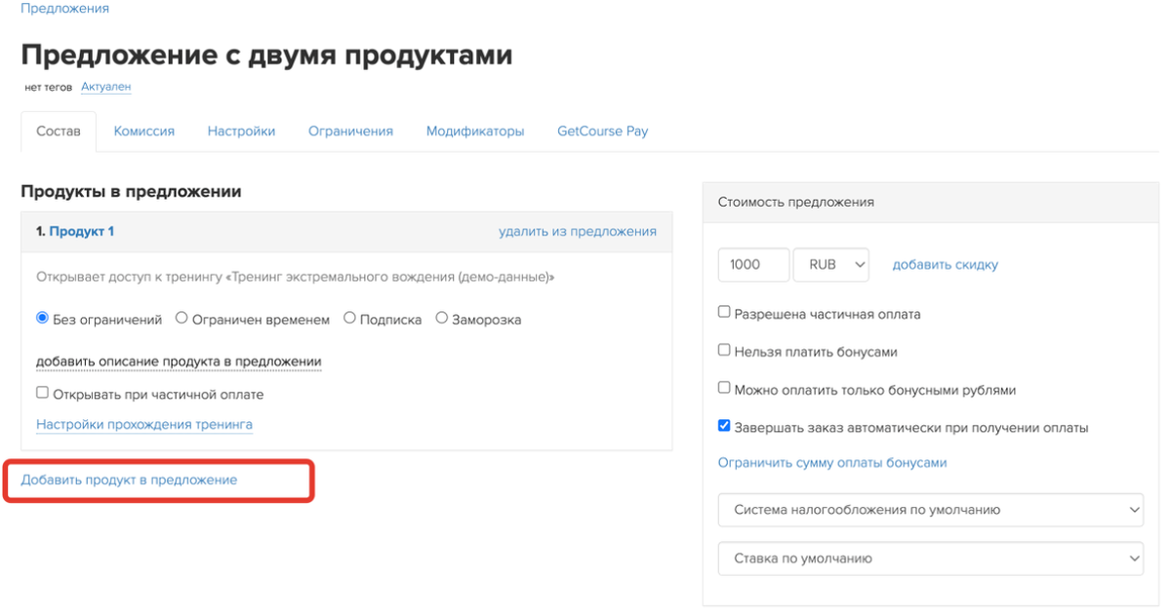Go to the GetCourse Pay tab
The width and height of the screenshot is (1171, 616).
[x=602, y=132]
